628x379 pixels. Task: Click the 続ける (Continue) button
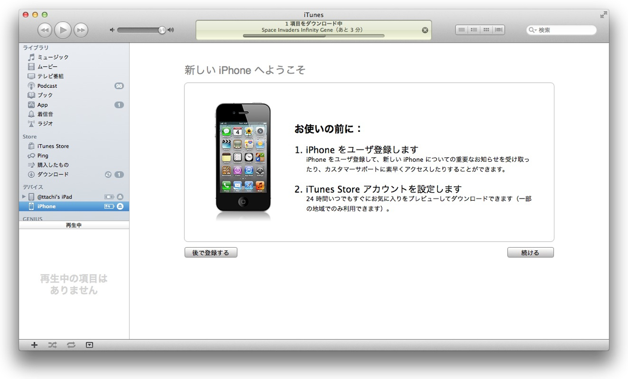[x=530, y=253]
